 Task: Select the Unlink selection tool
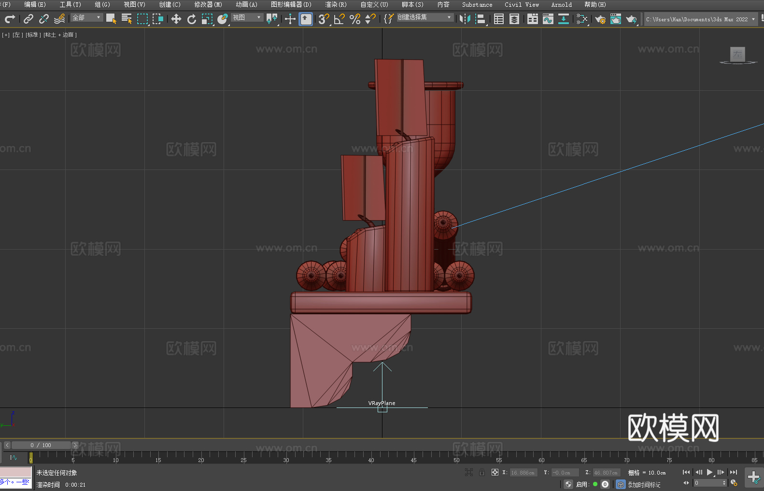coord(44,19)
